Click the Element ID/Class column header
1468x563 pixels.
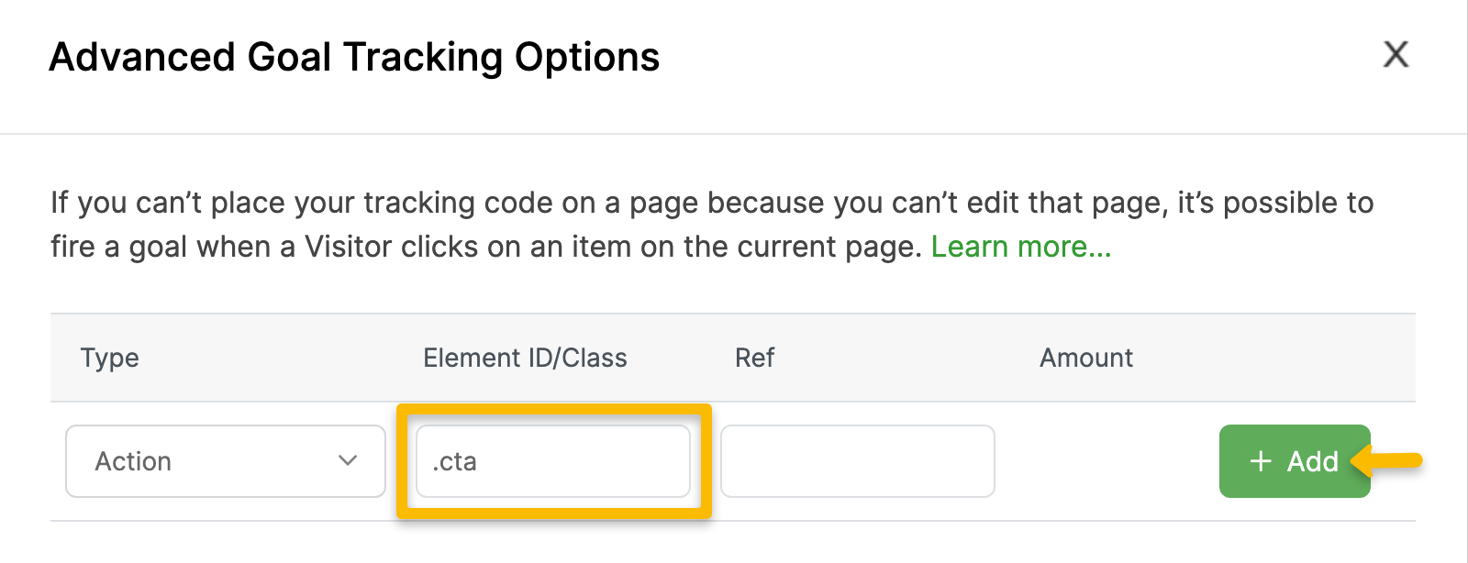(x=525, y=358)
